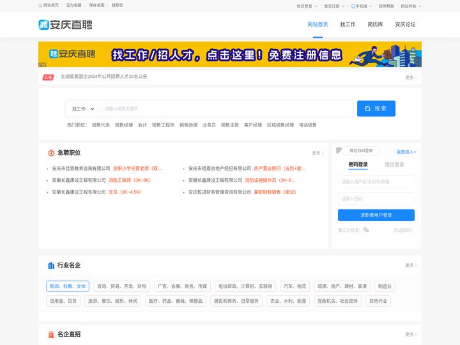Click the 使用帮助 link
The height and width of the screenshot is (345, 460).
tap(387, 6)
